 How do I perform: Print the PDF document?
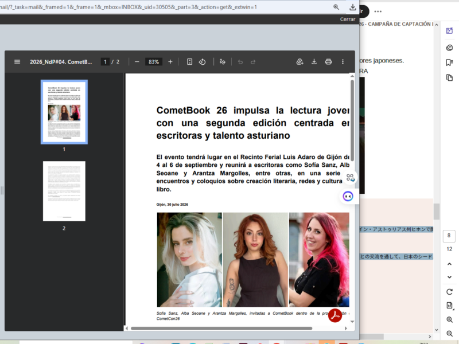pos(328,62)
